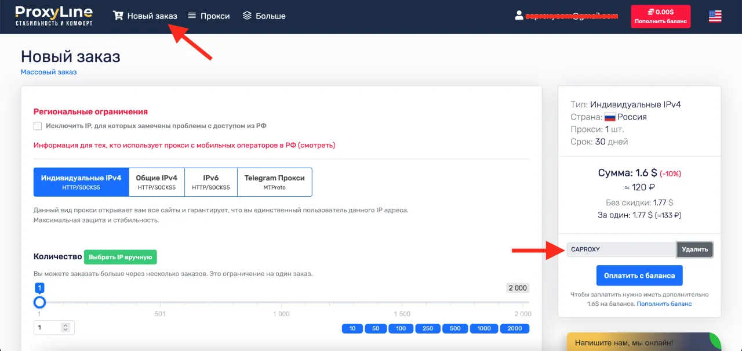Click the user profile icon
Screen dimensions: 742x351
point(519,16)
